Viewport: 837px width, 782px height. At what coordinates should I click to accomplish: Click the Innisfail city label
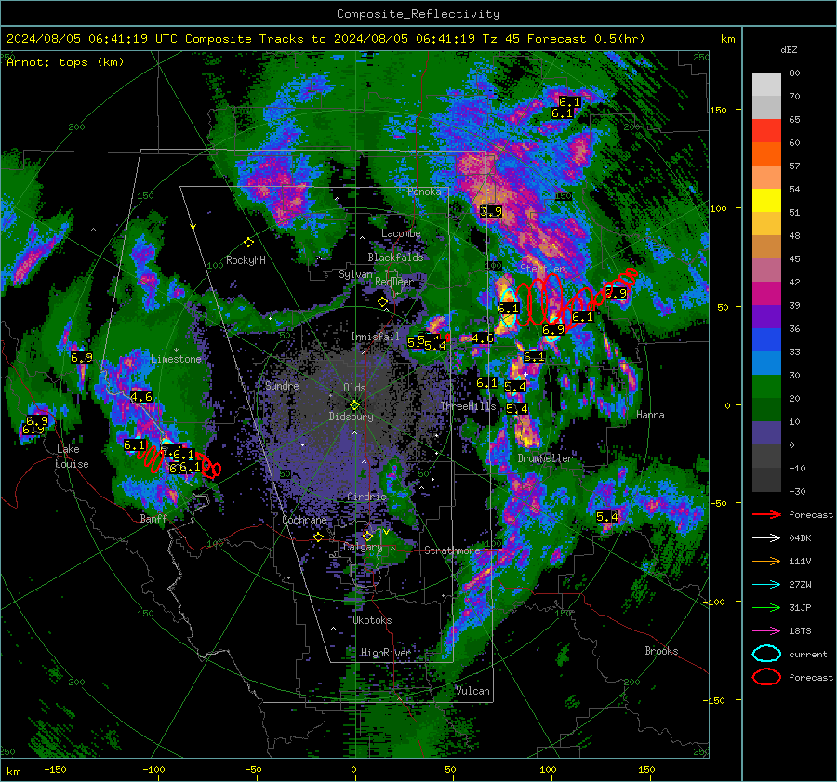coord(375,337)
